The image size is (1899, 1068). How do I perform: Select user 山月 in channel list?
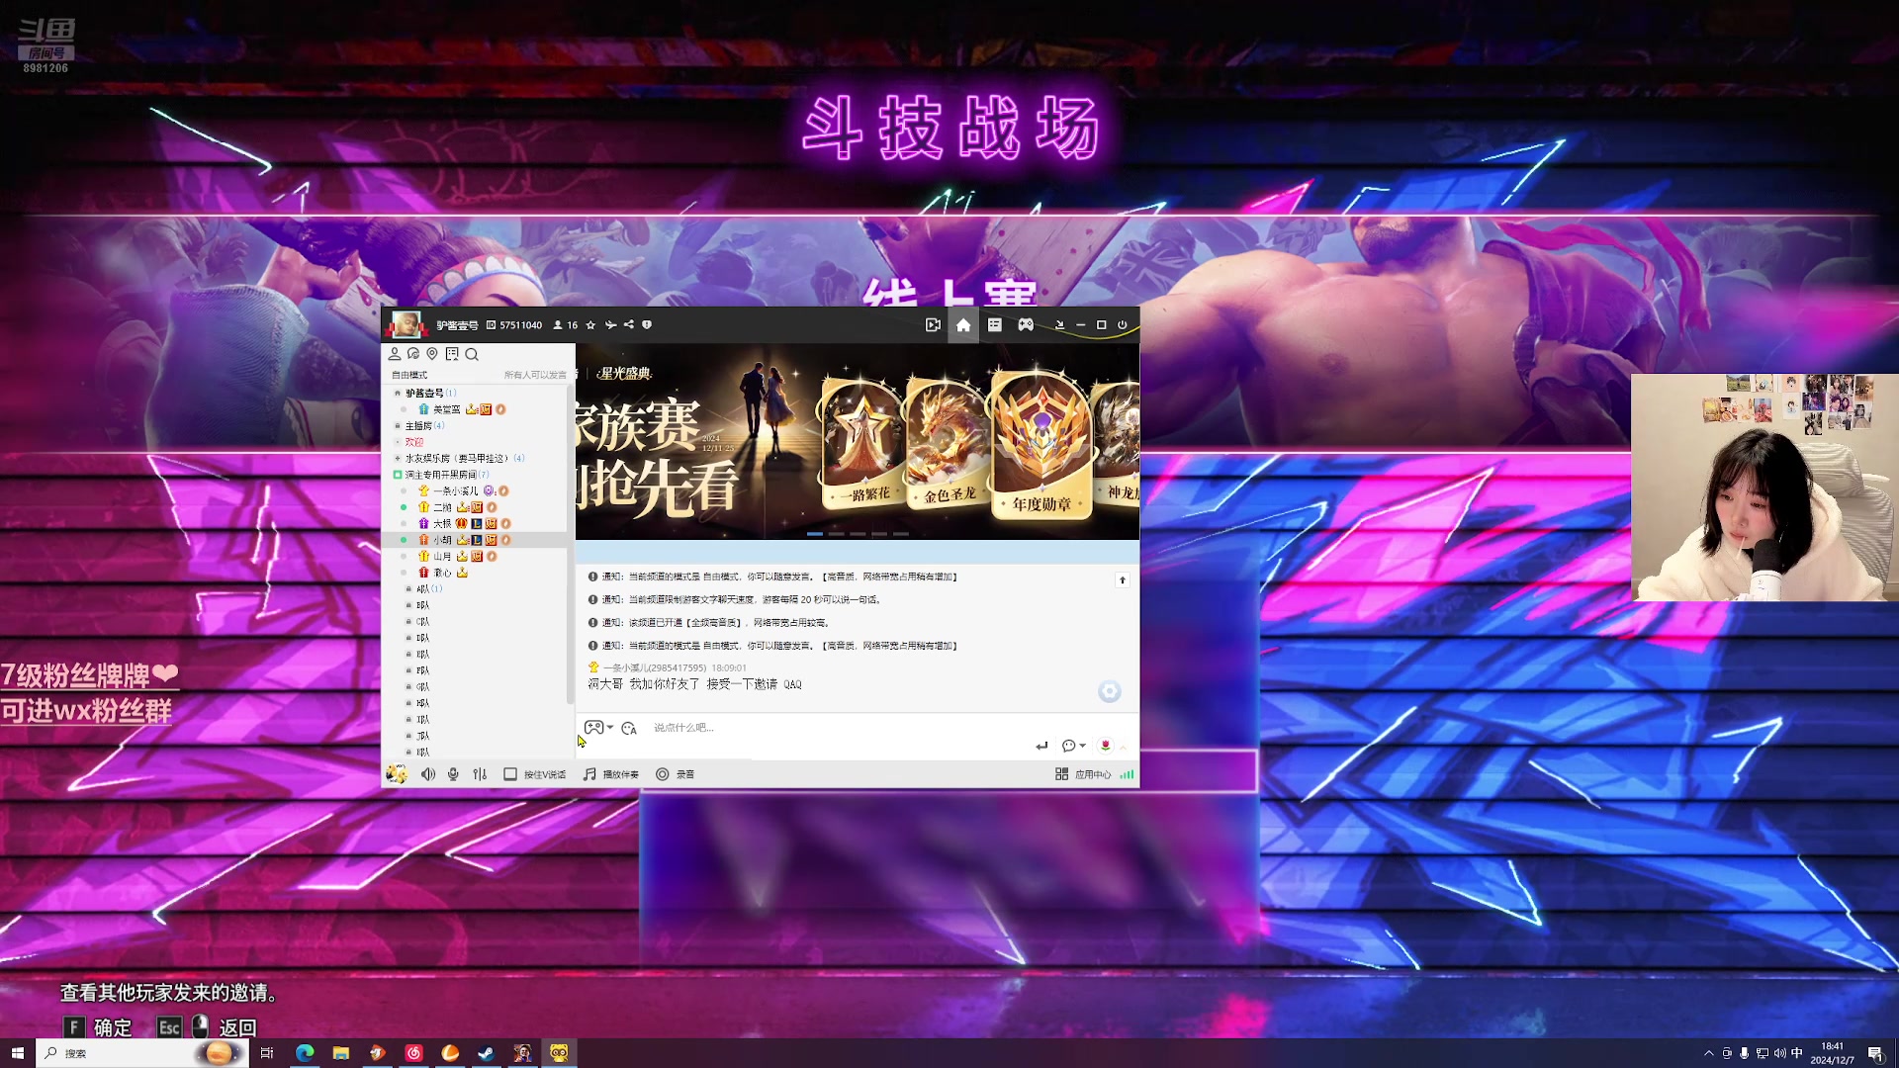point(442,557)
